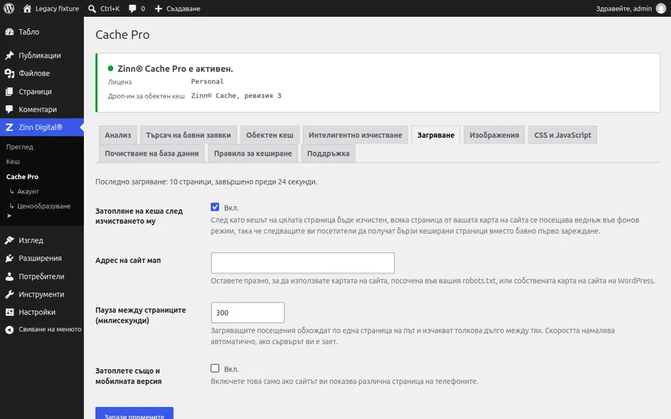The width and height of the screenshot is (671, 419).
Task: Open the Публикации pin icon
Action: click(9, 55)
